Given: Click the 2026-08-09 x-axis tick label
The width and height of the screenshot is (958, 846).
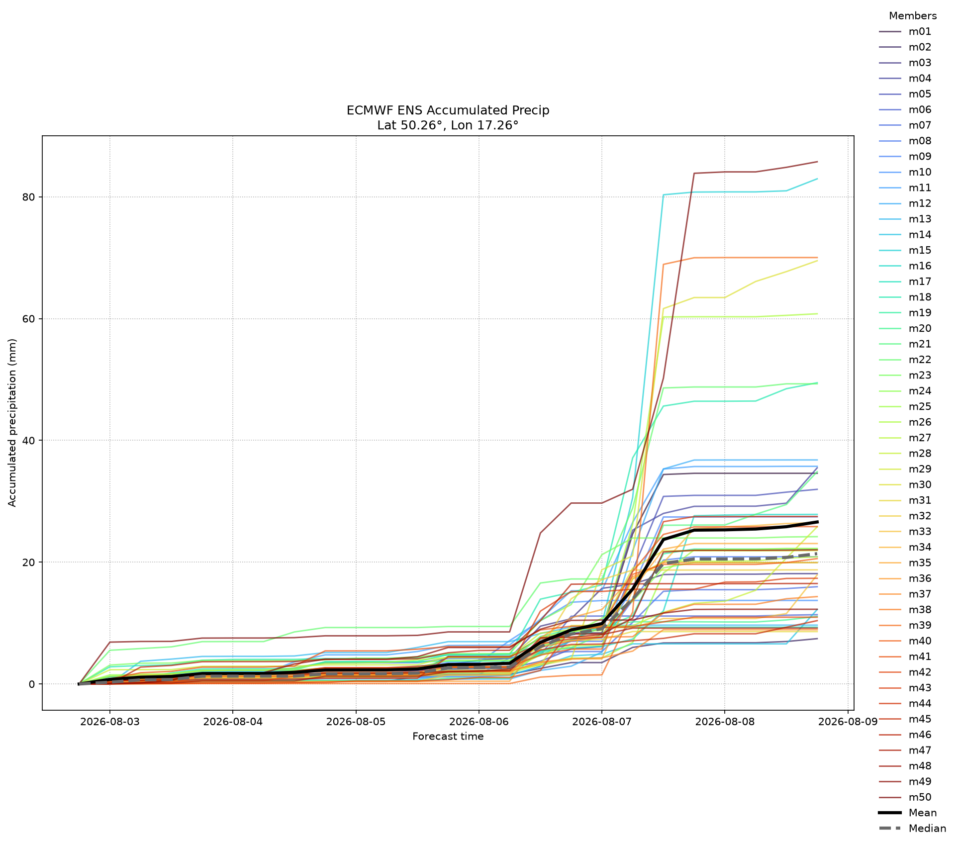Looking at the screenshot, I should 848,721.
